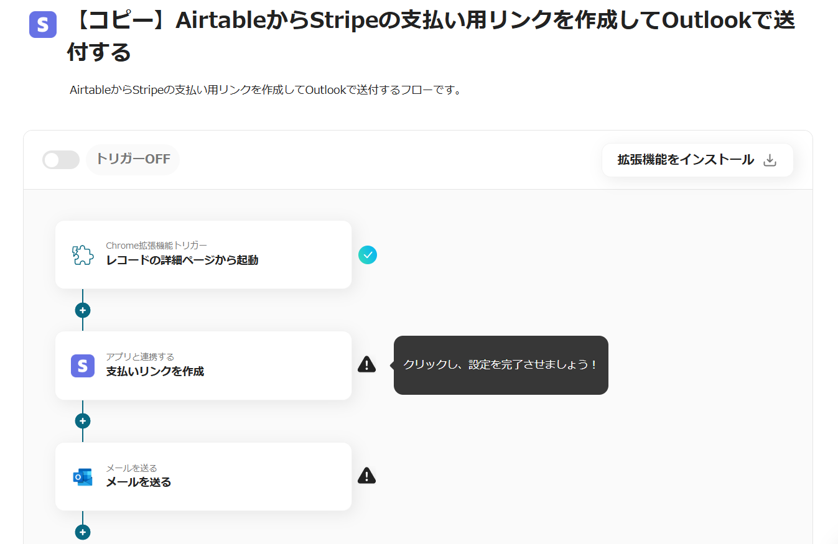
Task: Add a step below the メールを送る step
Action: (x=83, y=532)
